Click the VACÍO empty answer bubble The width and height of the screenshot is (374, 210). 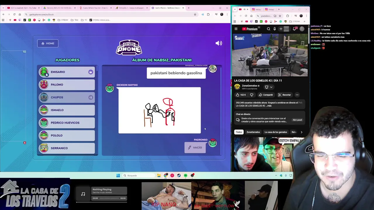point(195,147)
